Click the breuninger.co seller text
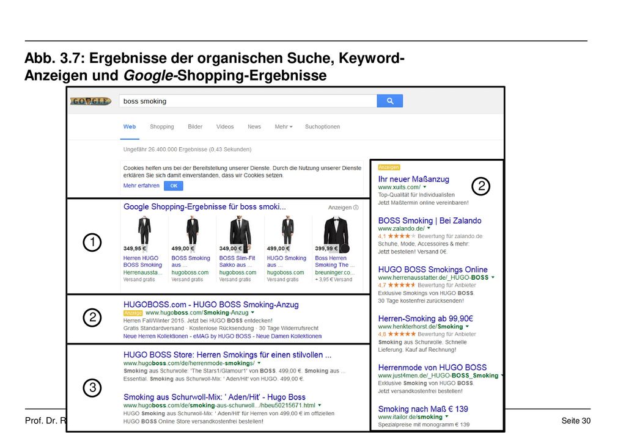The width and height of the screenshot is (626, 433). [335, 272]
